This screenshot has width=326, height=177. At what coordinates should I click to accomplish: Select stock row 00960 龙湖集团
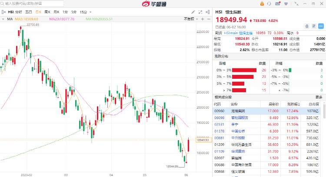(266, 111)
